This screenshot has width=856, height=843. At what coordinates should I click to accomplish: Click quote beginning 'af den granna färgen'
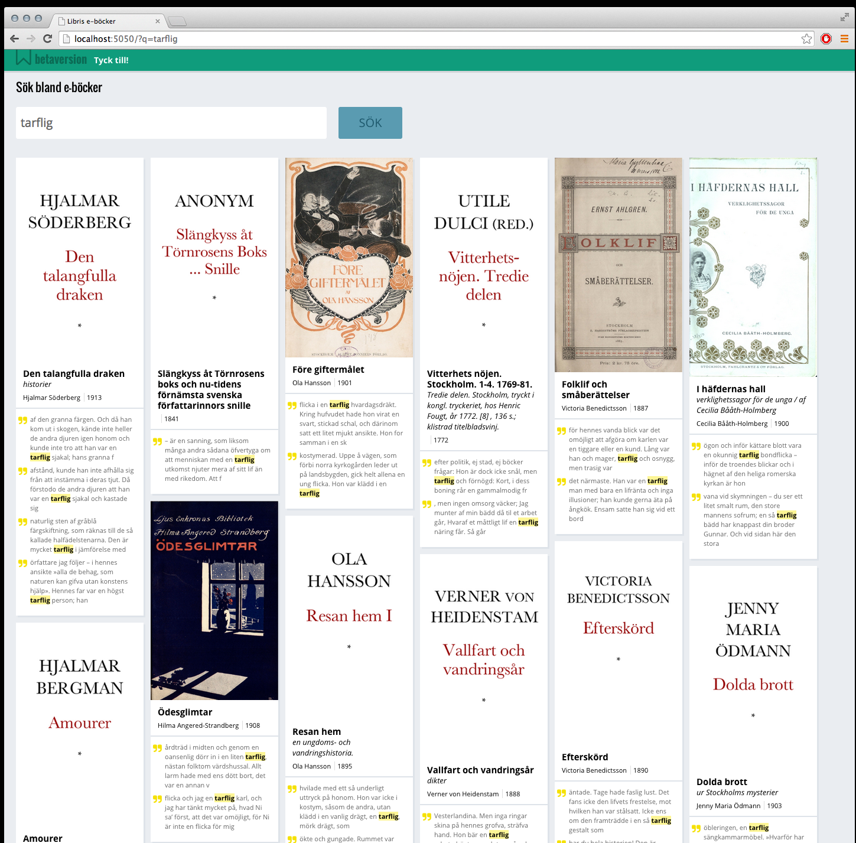pyautogui.click(x=82, y=438)
